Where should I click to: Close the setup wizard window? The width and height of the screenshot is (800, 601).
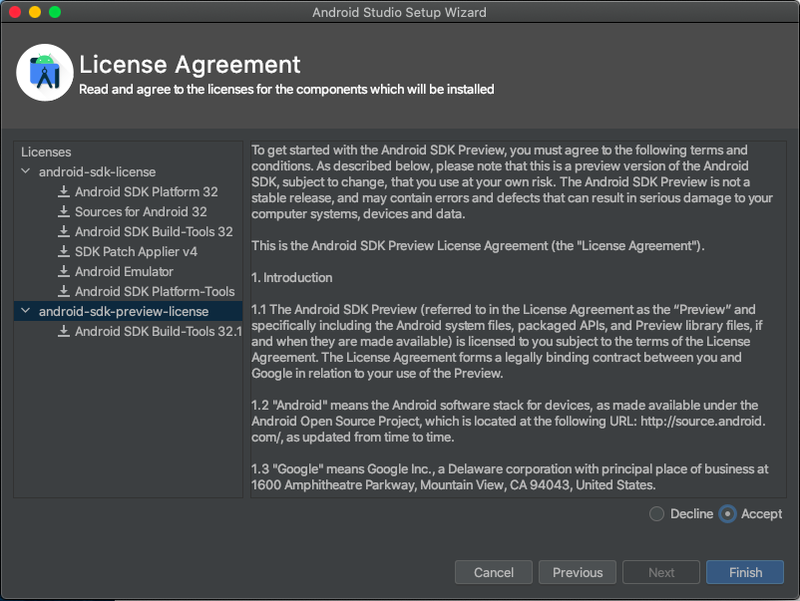tap(15, 12)
